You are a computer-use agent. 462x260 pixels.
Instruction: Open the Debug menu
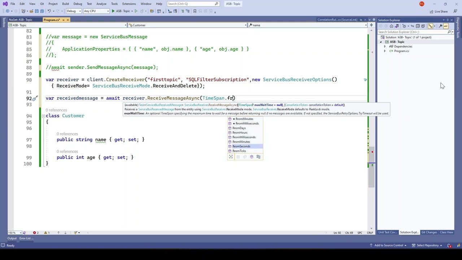click(x=78, y=4)
